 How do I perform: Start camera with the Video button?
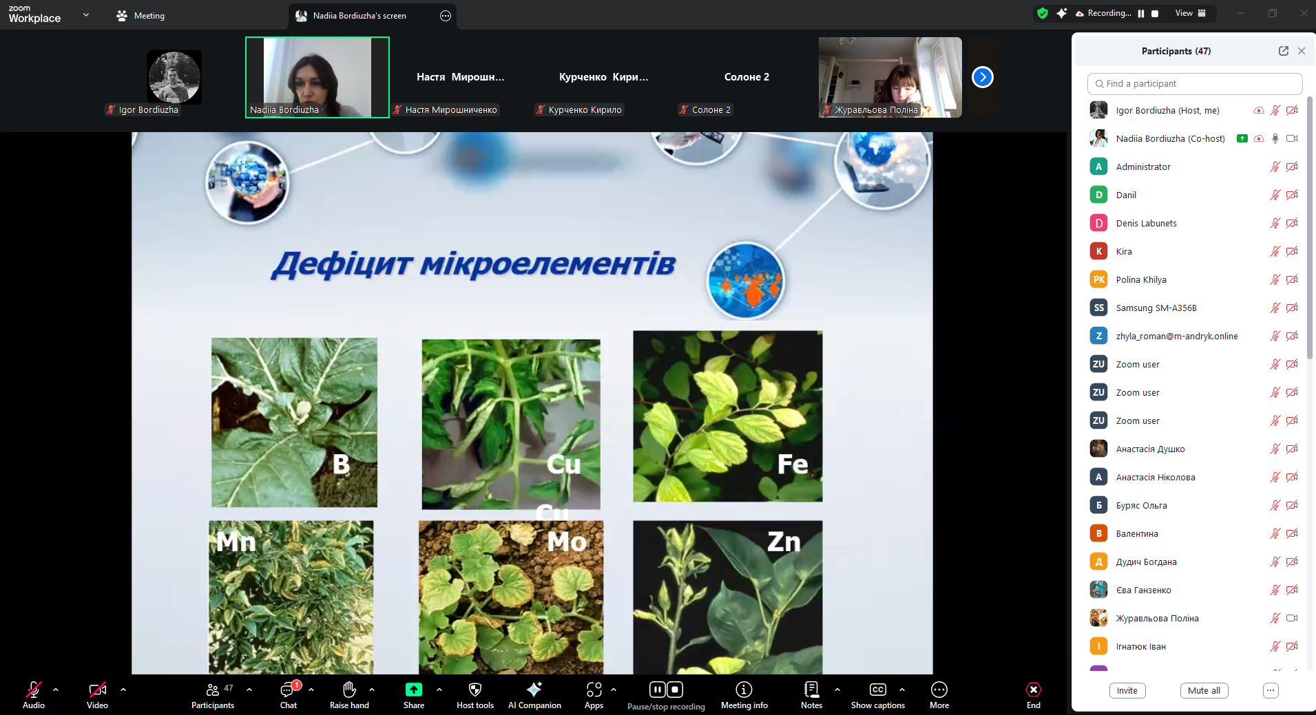point(97,694)
